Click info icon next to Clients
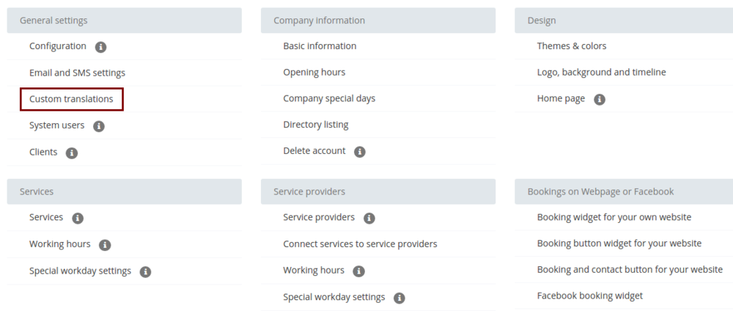The height and width of the screenshot is (311, 733). (72, 153)
